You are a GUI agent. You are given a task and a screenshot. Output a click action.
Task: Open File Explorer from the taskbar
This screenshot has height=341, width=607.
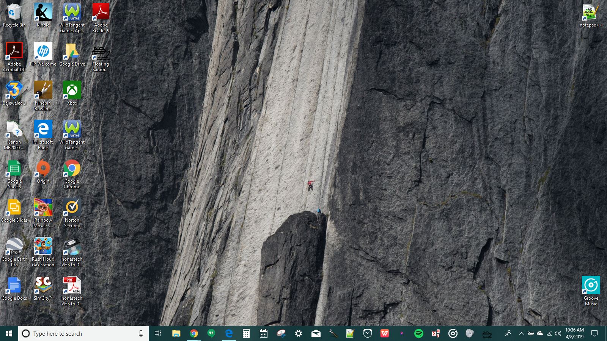point(176,333)
